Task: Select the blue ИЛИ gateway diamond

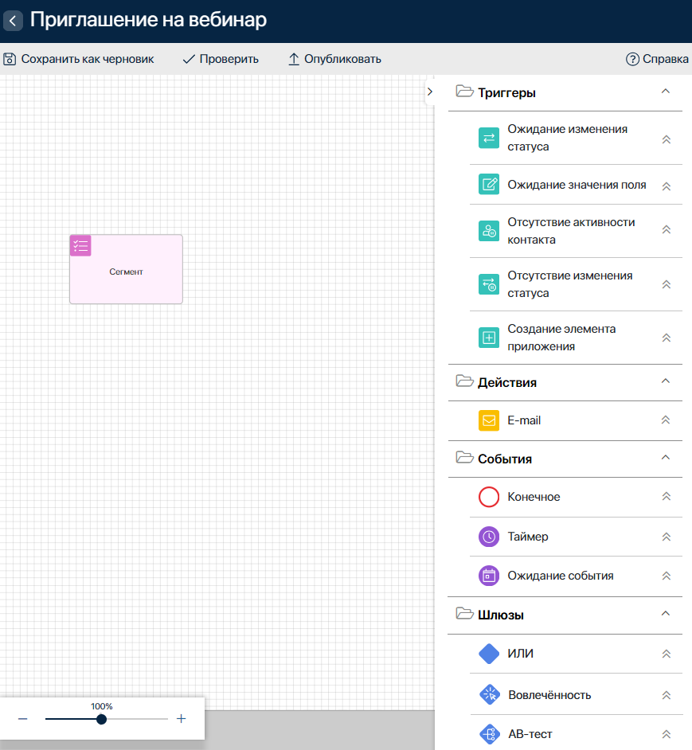Action: point(489,654)
